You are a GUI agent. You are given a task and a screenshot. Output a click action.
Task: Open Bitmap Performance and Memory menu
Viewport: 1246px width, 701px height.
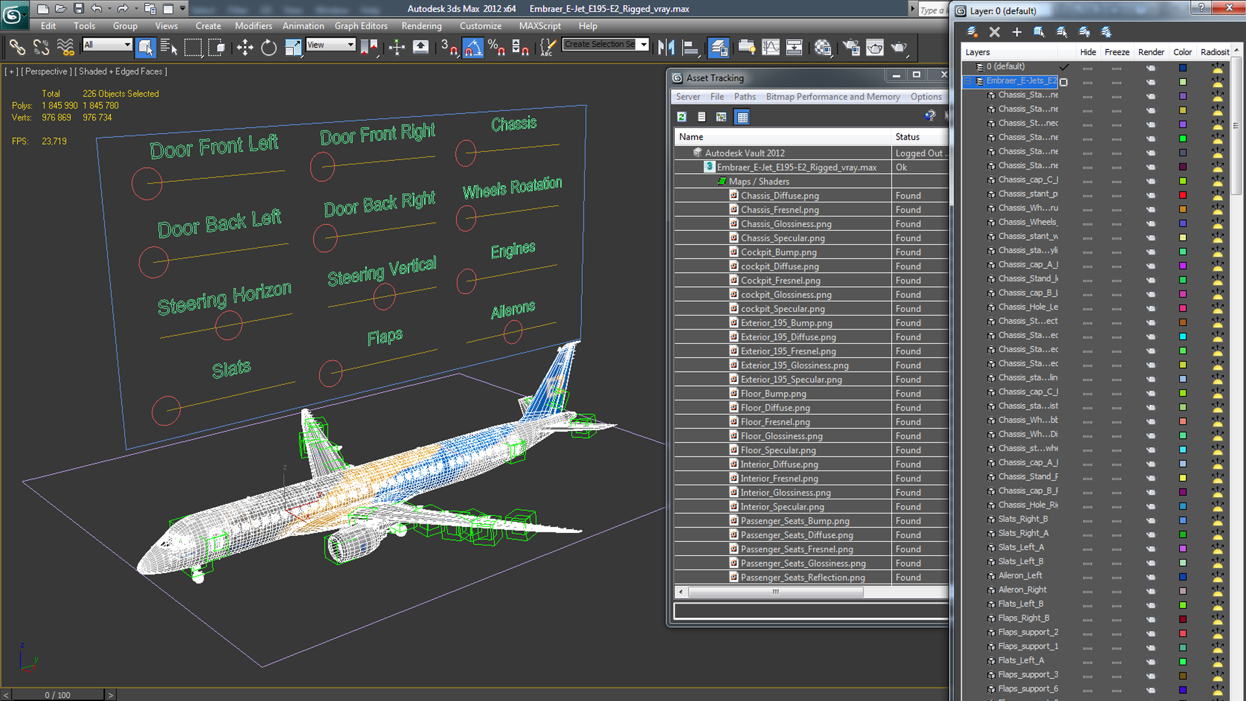point(833,97)
